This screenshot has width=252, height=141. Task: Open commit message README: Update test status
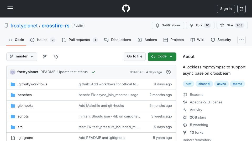tap(64, 72)
